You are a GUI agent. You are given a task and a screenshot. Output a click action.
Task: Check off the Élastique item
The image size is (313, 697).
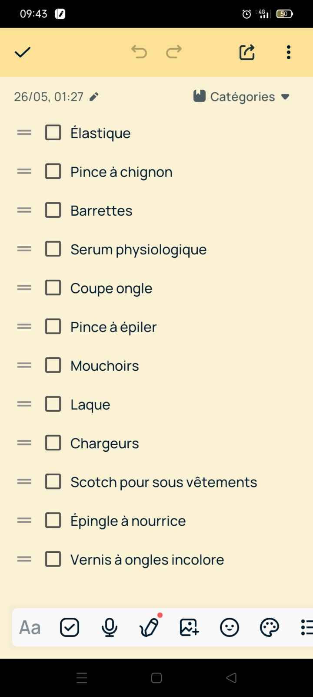tap(53, 132)
